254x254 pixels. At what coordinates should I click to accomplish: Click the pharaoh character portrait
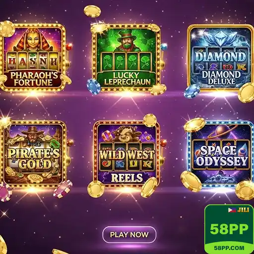[x=32, y=40]
